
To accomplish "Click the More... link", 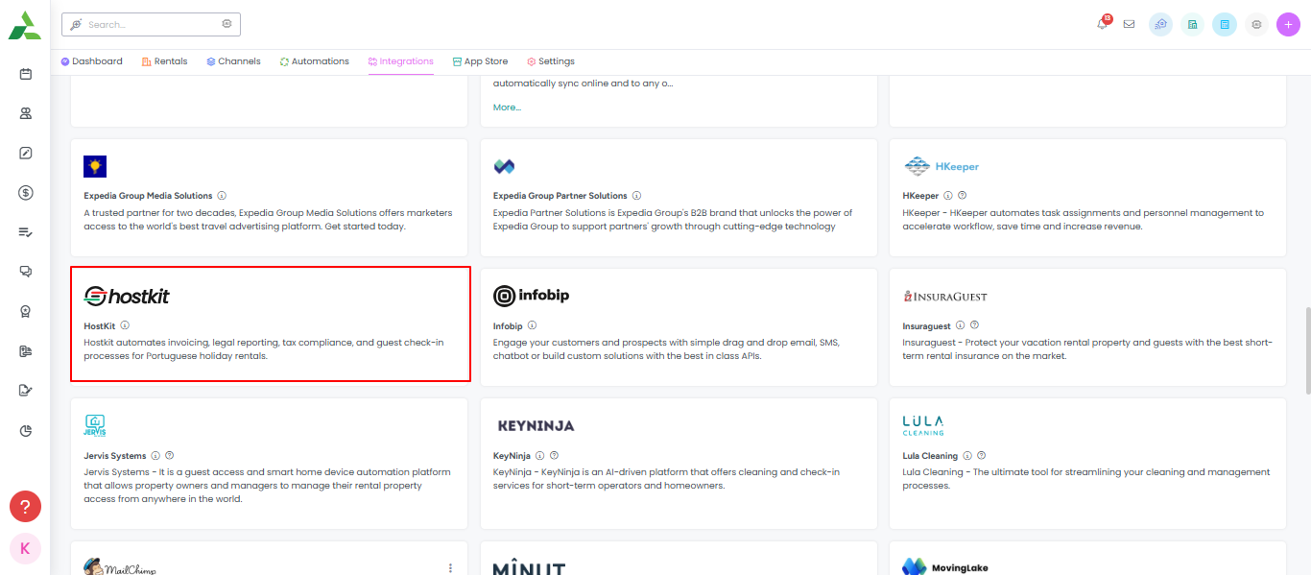I will click(507, 108).
